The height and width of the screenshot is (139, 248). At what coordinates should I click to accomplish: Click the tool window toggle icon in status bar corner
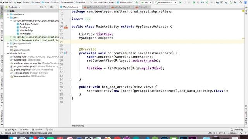[2, 133]
